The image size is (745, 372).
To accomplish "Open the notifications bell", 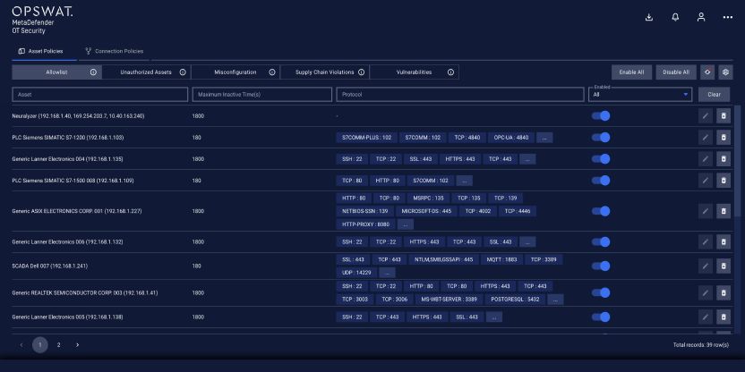I will (x=675, y=17).
